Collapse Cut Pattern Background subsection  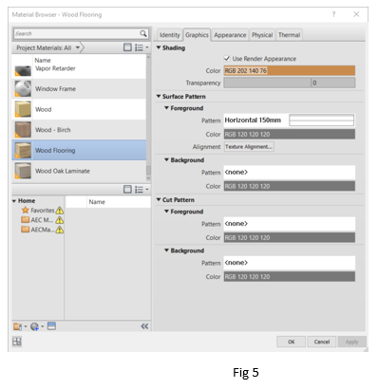tap(166, 250)
